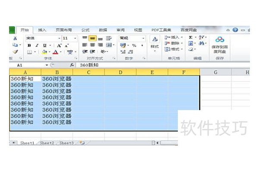The height and width of the screenshot is (172, 259).
Task: Click the Sort and Filter icon
Action: click(x=201, y=37)
